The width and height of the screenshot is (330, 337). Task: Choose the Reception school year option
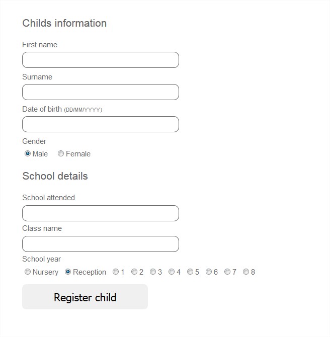click(x=68, y=272)
